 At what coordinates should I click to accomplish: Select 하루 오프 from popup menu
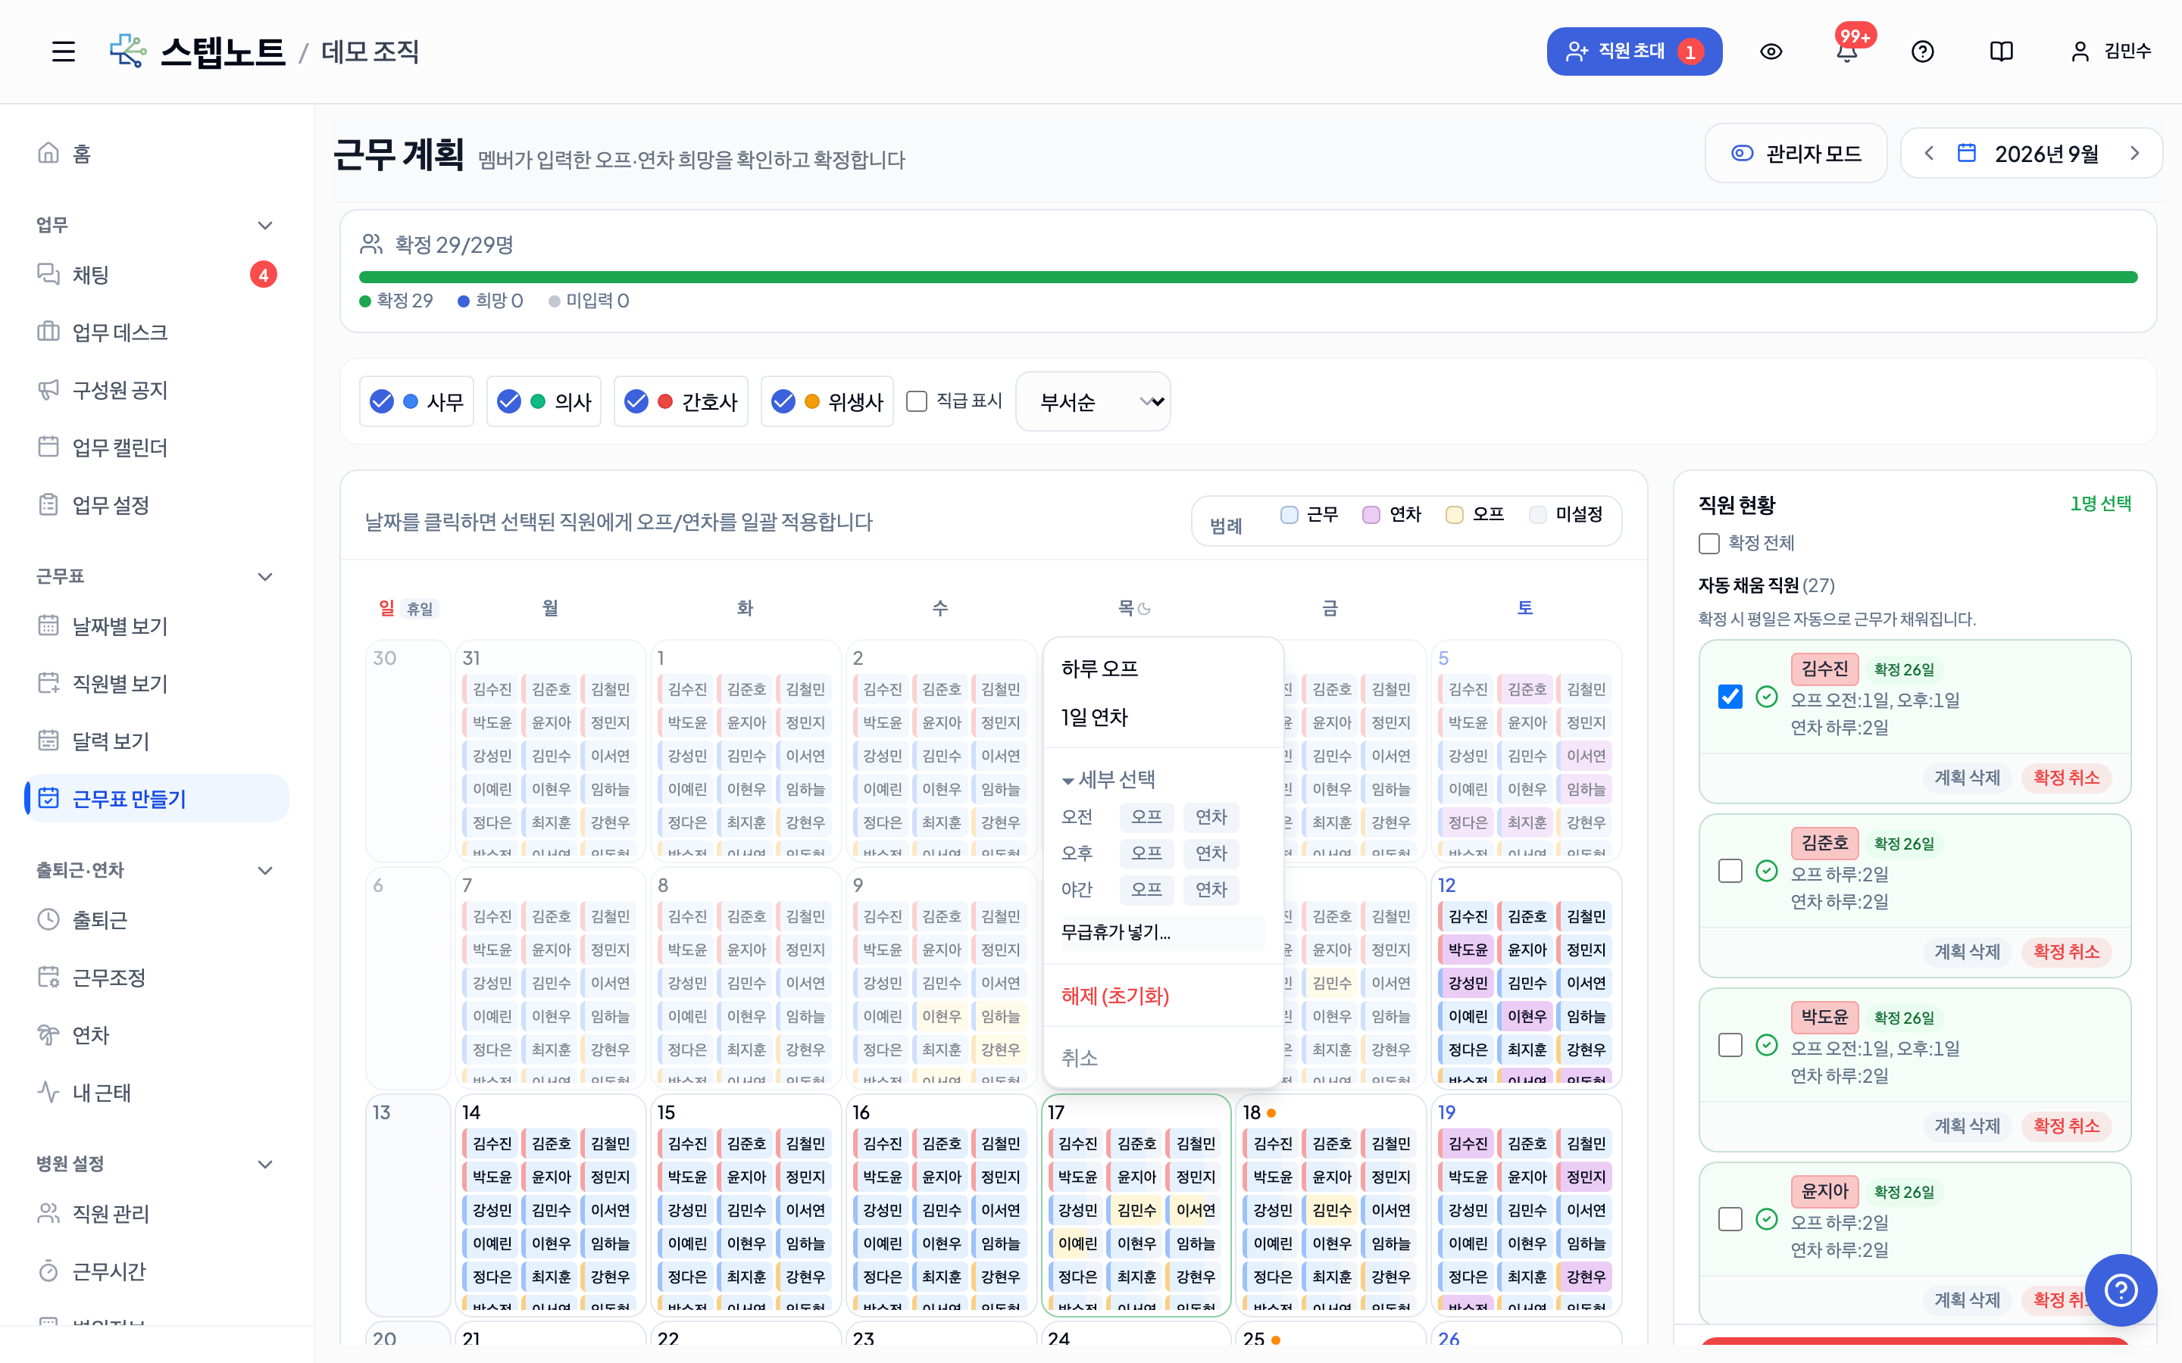[1163, 669]
